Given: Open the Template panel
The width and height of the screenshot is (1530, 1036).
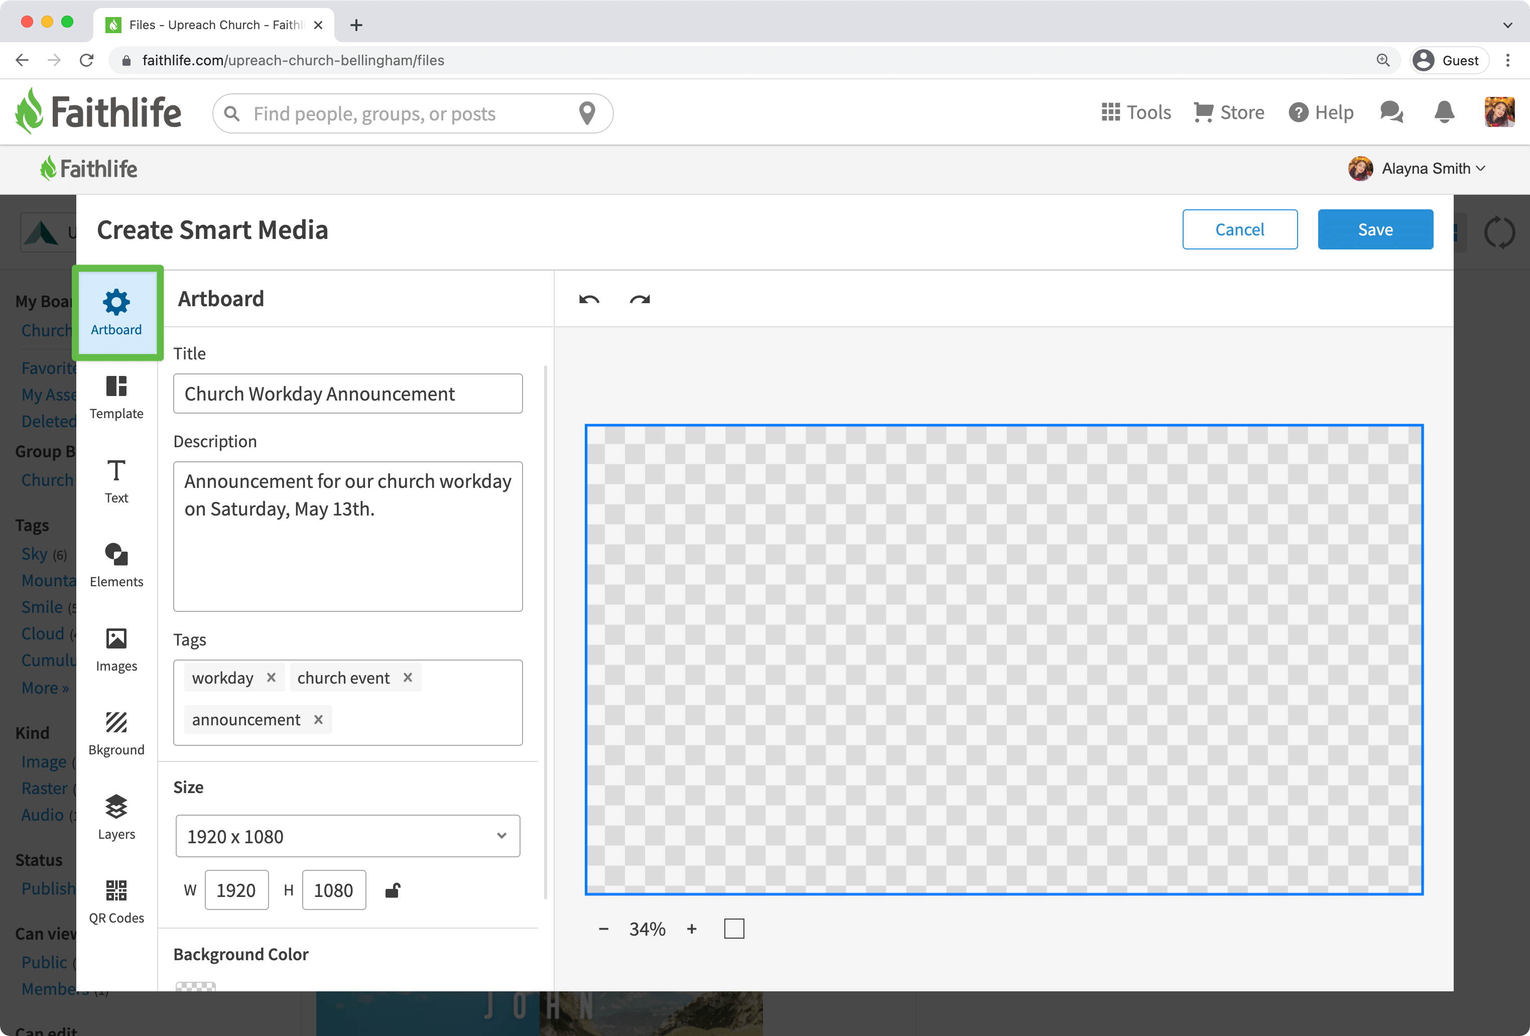Looking at the screenshot, I should point(116,397).
